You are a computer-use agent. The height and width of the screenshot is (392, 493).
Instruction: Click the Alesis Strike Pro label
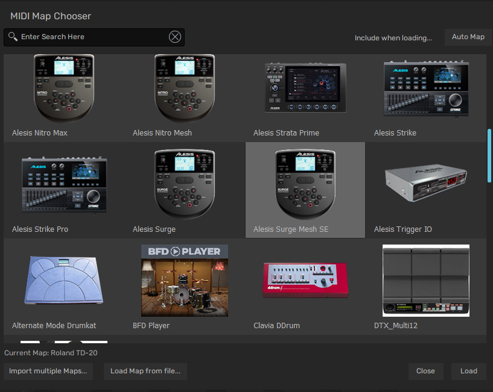click(x=40, y=229)
